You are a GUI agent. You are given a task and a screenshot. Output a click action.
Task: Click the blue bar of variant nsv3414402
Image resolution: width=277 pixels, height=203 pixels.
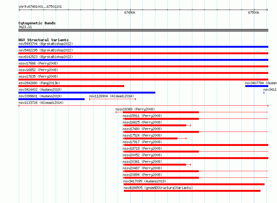pyautogui.click(x=87, y=93)
